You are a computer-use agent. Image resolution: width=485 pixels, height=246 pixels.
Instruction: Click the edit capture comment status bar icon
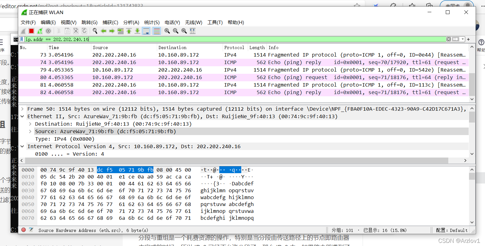pyautogui.click(x=31, y=230)
